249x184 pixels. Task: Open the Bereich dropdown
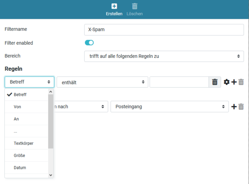(164, 56)
